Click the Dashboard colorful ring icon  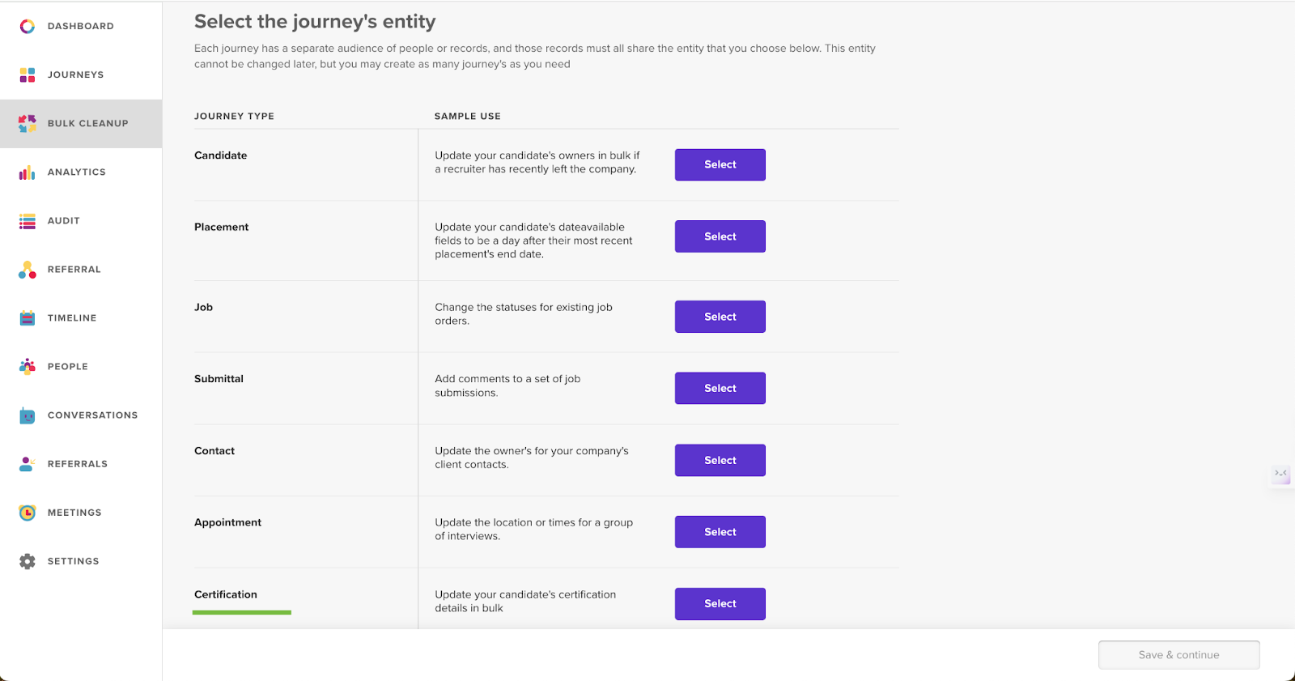click(x=28, y=26)
